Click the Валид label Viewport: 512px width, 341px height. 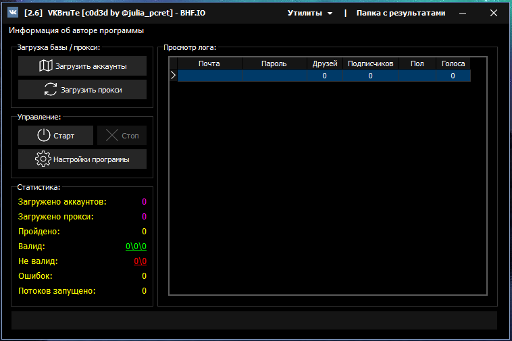(31, 246)
